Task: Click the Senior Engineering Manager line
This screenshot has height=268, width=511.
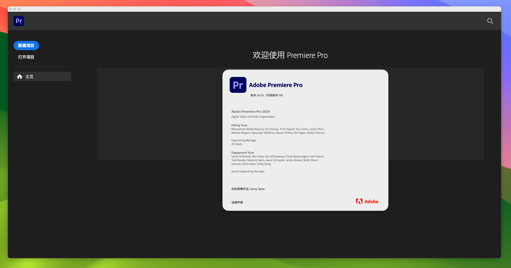Action: click(248, 171)
